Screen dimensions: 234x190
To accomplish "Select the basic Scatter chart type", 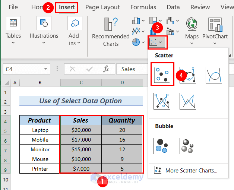I will pos(162,74).
